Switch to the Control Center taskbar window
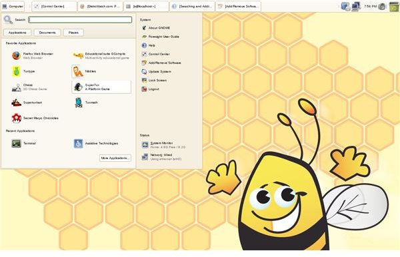Screen dimensions: 400x257 click(x=54, y=7)
